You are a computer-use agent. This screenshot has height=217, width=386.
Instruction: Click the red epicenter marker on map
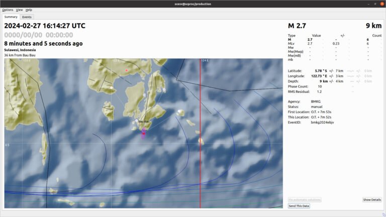(x=144, y=133)
